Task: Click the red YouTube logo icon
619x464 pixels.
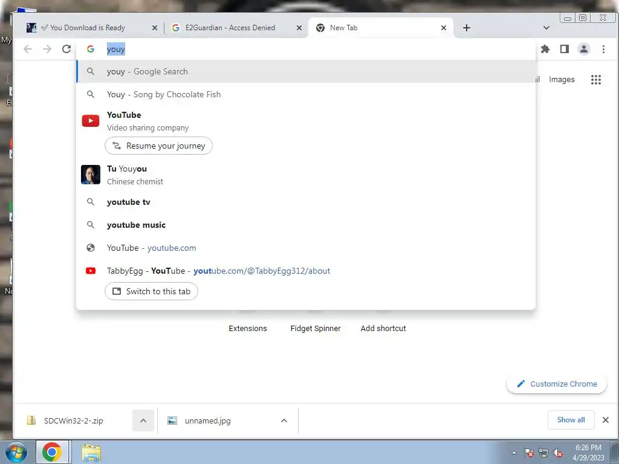Action: [x=91, y=121]
